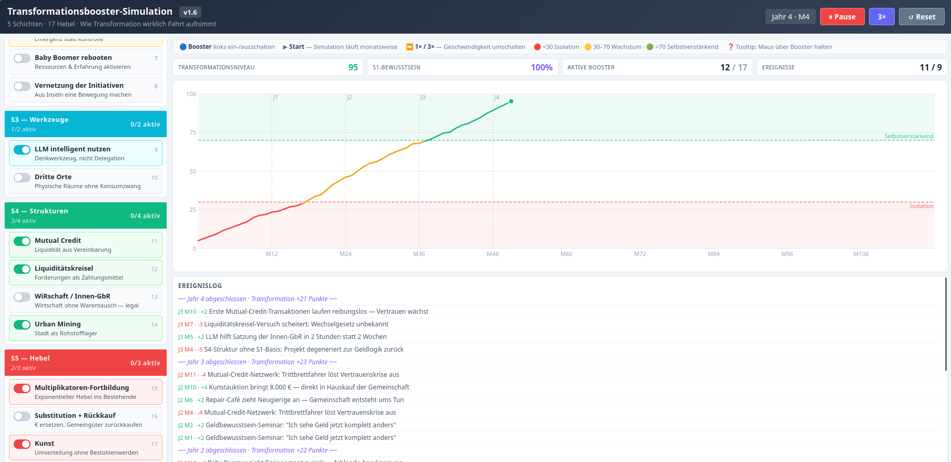Screen dimensions: 951x462
Task: Click the S3 — Werkzeuge section header
Action: pyautogui.click(x=86, y=124)
